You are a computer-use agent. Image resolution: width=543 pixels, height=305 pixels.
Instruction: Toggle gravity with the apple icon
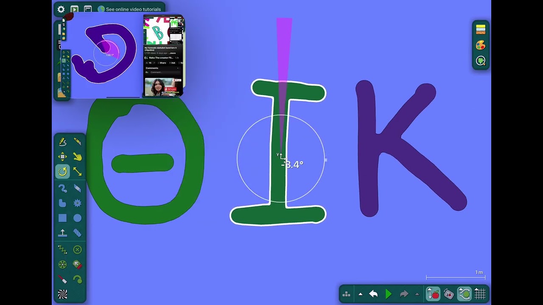433,294
